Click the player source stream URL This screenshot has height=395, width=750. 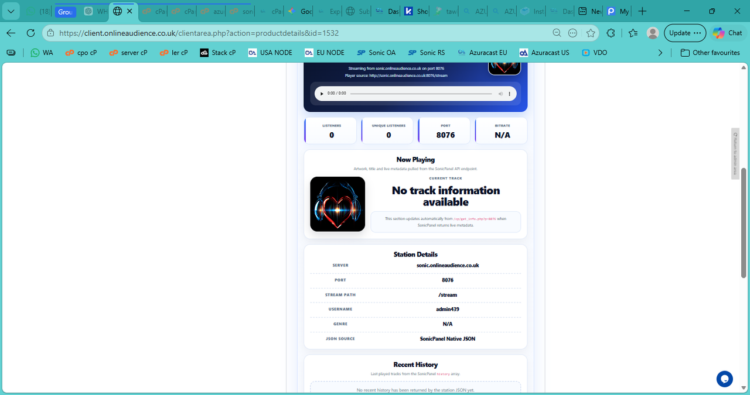(408, 75)
